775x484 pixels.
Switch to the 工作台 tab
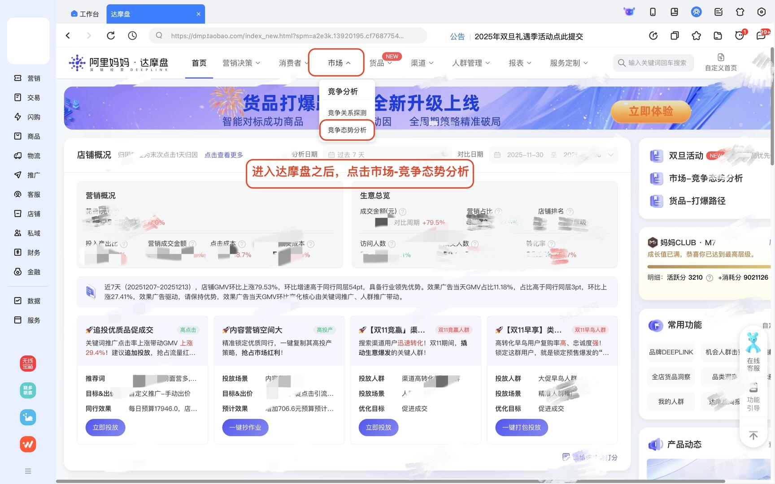[x=85, y=14]
